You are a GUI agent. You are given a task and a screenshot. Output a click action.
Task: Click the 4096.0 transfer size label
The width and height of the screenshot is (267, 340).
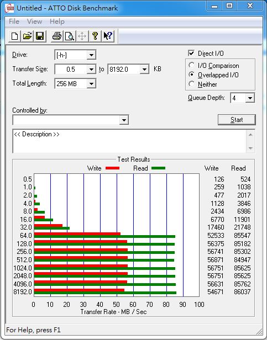click(x=23, y=284)
